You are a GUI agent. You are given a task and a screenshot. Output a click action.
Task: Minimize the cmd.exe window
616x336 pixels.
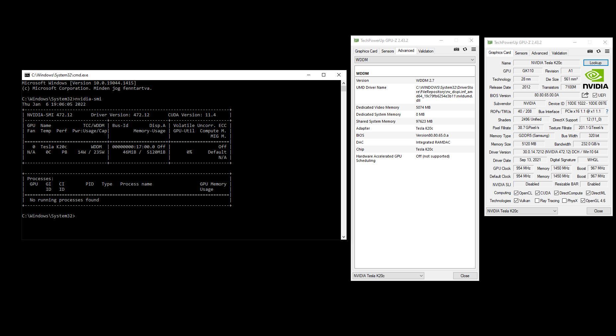308,75
